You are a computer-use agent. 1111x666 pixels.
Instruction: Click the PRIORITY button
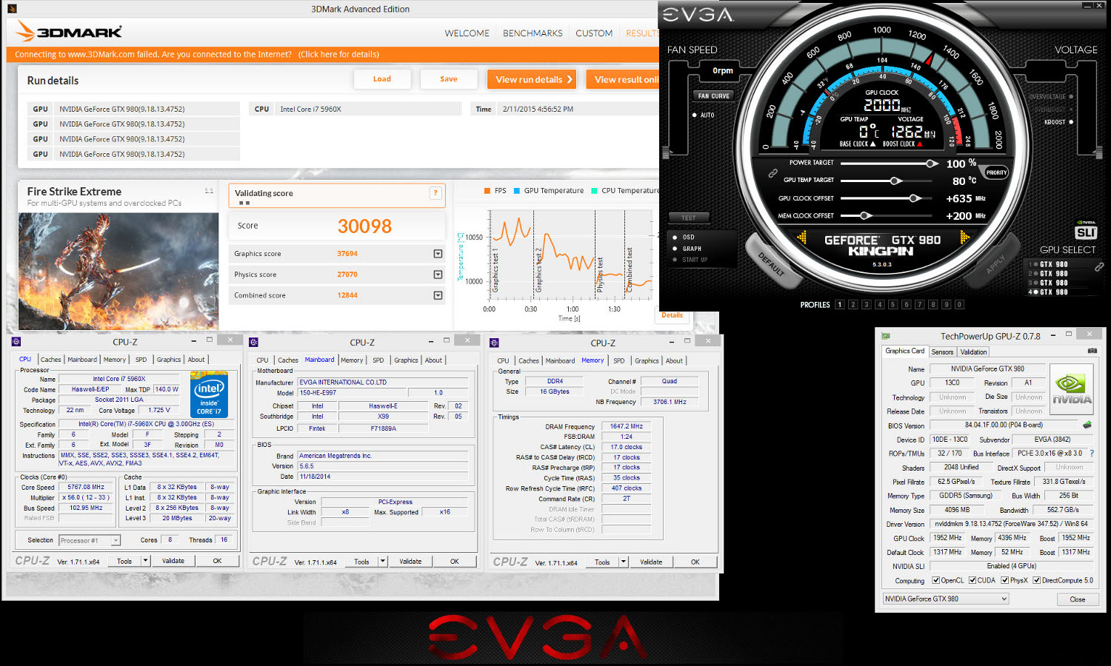(x=996, y=172)
